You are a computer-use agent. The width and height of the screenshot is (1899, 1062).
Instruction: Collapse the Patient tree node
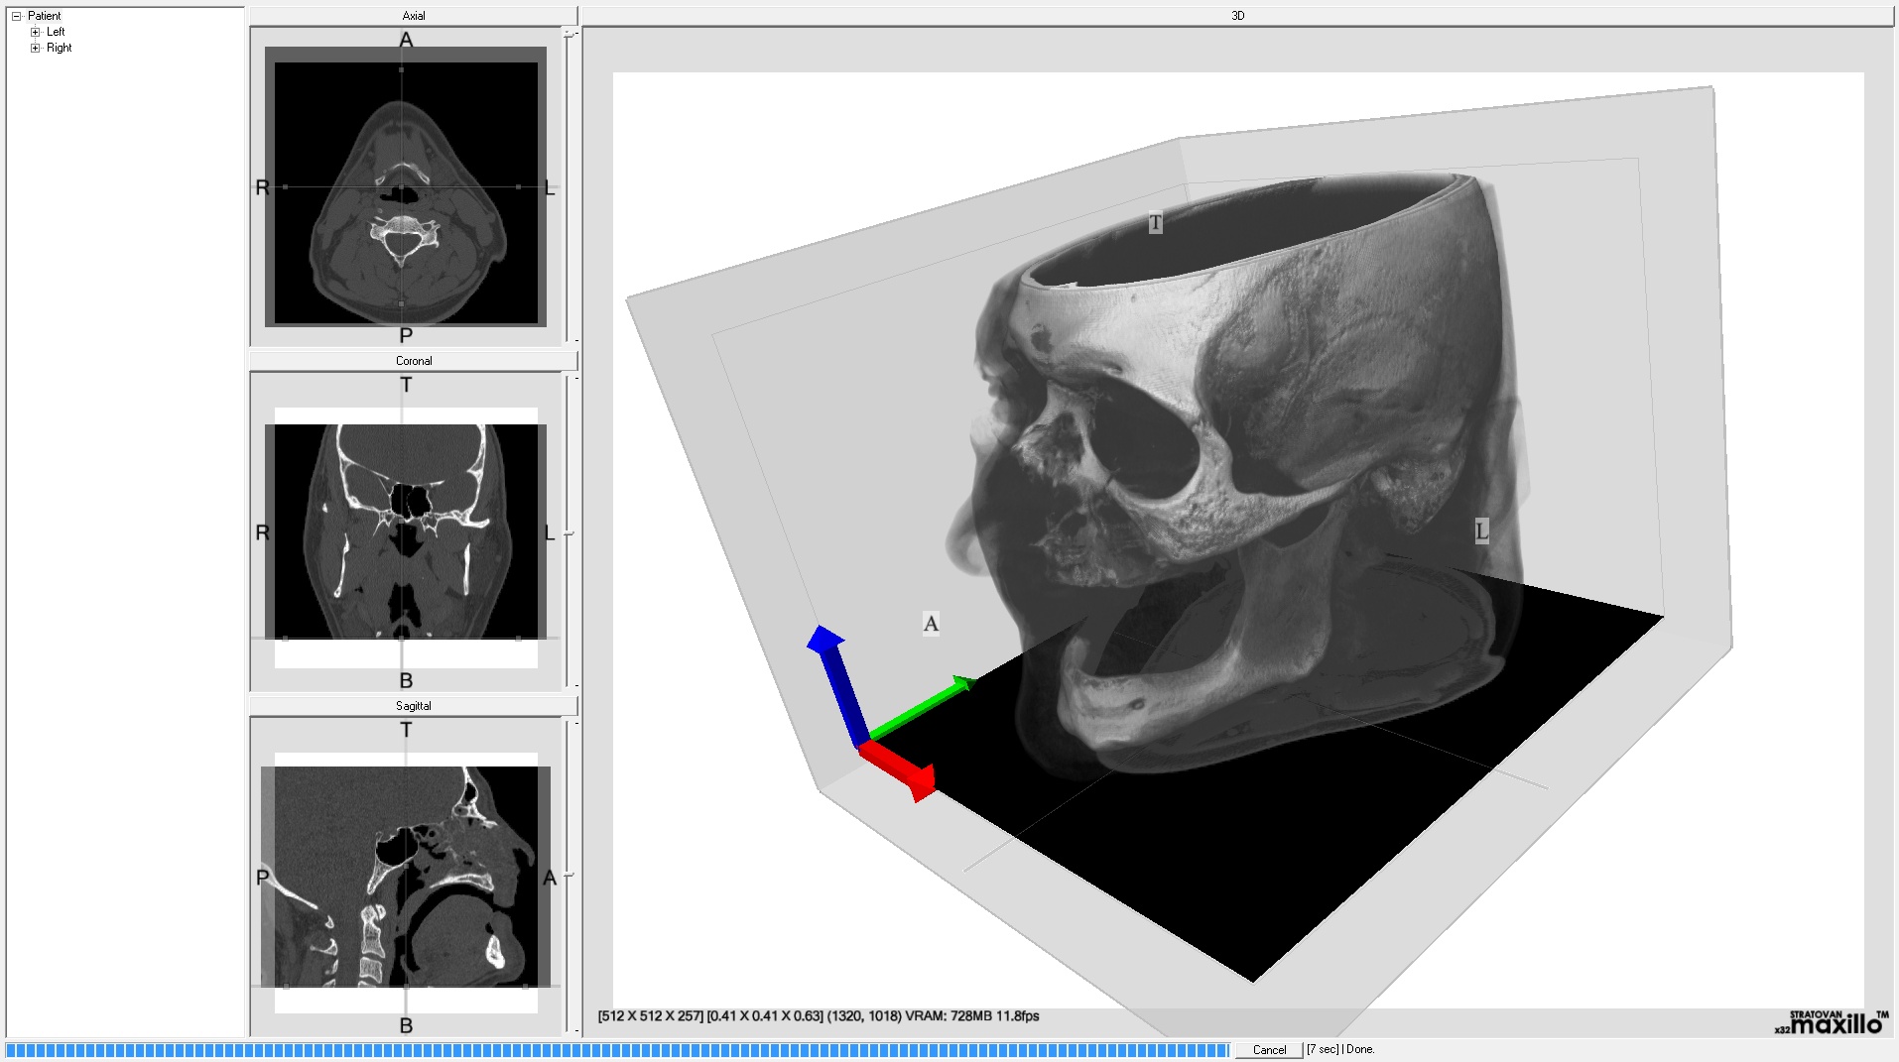pos(17,16)
